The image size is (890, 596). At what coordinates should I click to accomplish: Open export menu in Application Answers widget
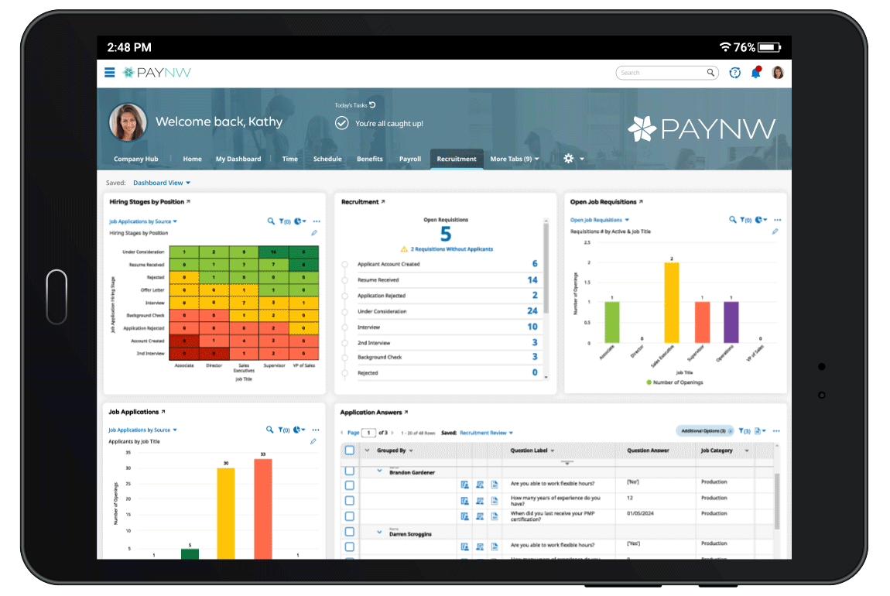(x=760, y=431)
